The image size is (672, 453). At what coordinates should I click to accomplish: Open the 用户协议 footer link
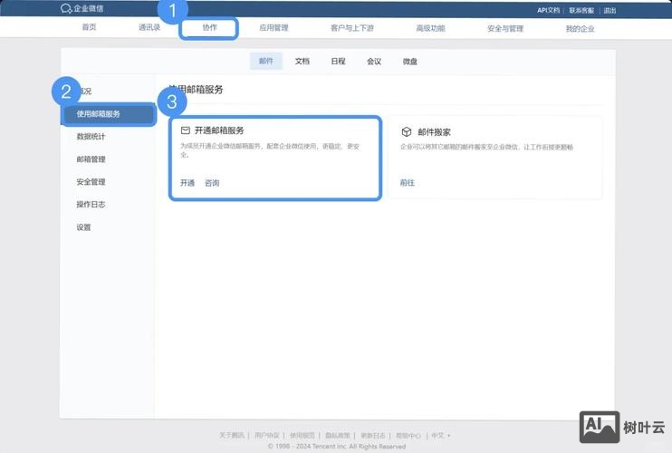click(267, 435)
